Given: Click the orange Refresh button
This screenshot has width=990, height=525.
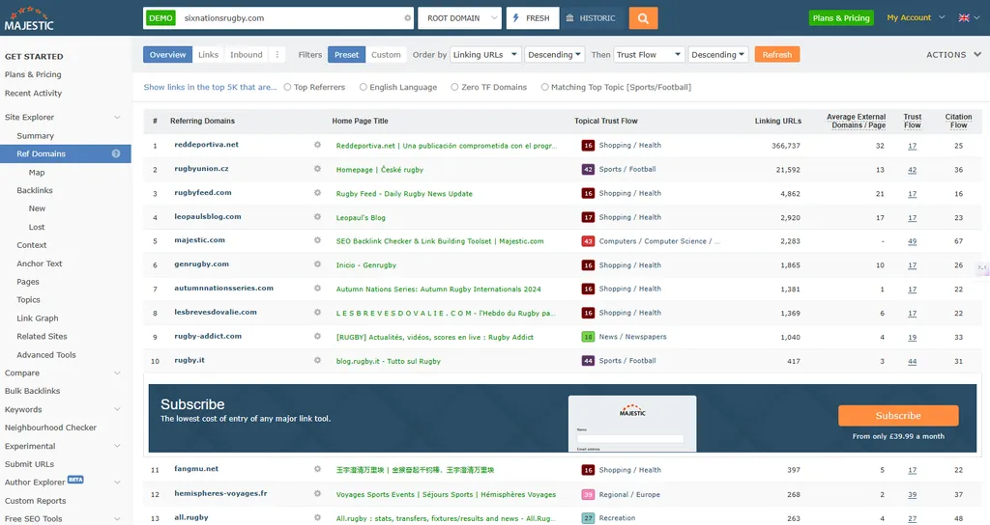Looking at the screenshot, I should point(776,55).
